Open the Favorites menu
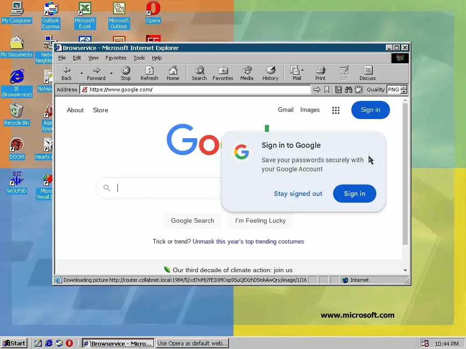 [x=116, y=58]
